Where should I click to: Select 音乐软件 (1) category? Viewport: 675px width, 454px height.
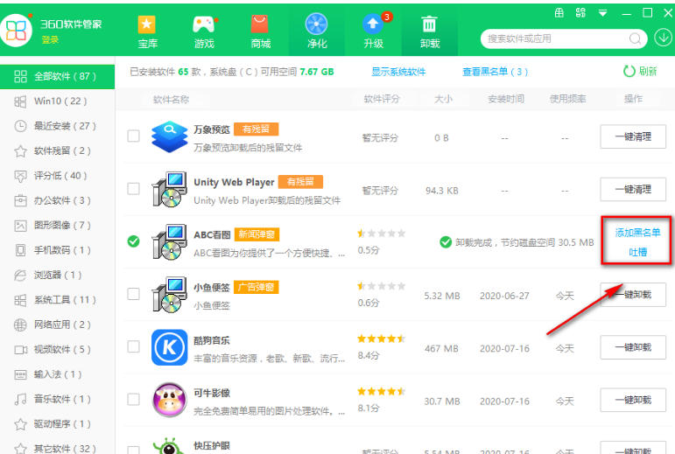point(57,399)
